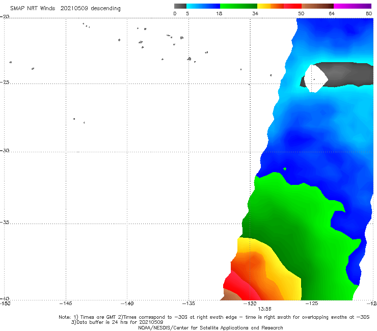Click the longitude label '-140'
This screenshot has width=377, height=331.
pos(127,304)
